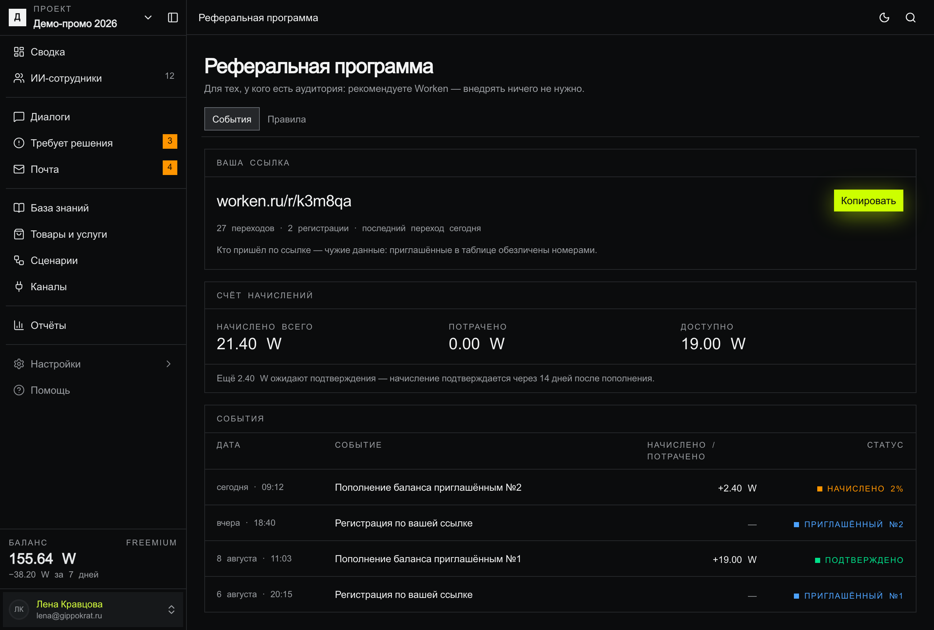934x630 pixels.
Task: Select the Сценарии menu label
Action: 54,261
